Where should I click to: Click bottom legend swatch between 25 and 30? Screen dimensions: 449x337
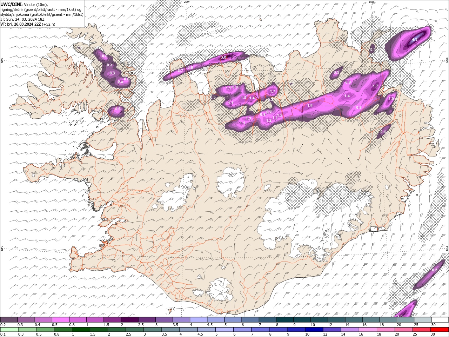[422, 330]
